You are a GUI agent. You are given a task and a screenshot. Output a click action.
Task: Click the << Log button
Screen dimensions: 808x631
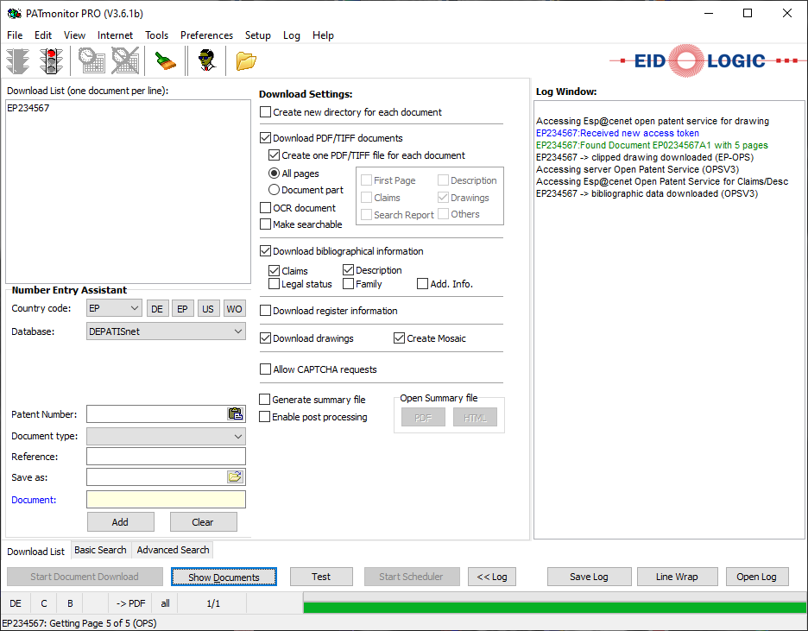coord(491,577)
